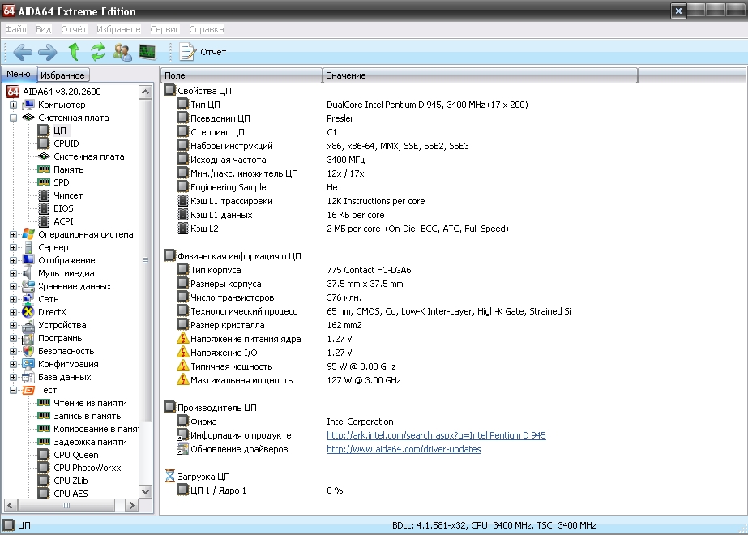Viewport: 748px width, 535px height.
Task: Open the aida64.com driver-updates link
Action: click(404, 449)
